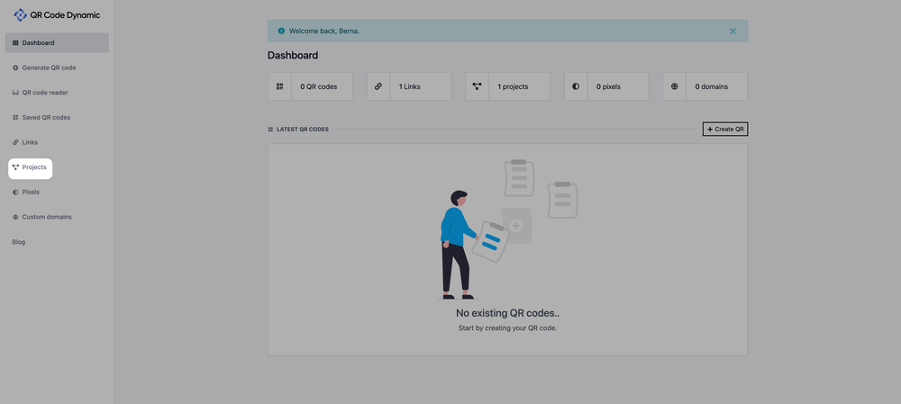Click the empty state illustration
Screen dimensions: 901x404
507,229
